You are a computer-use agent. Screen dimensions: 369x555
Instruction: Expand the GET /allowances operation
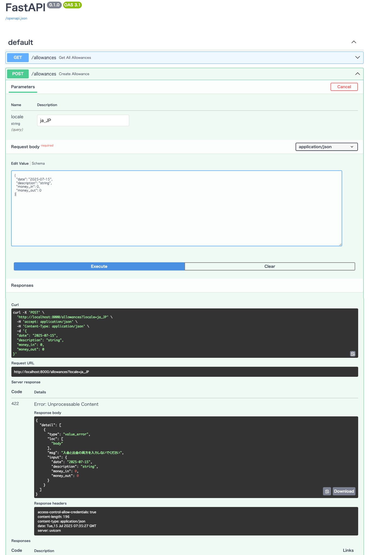tap(358, 58)
